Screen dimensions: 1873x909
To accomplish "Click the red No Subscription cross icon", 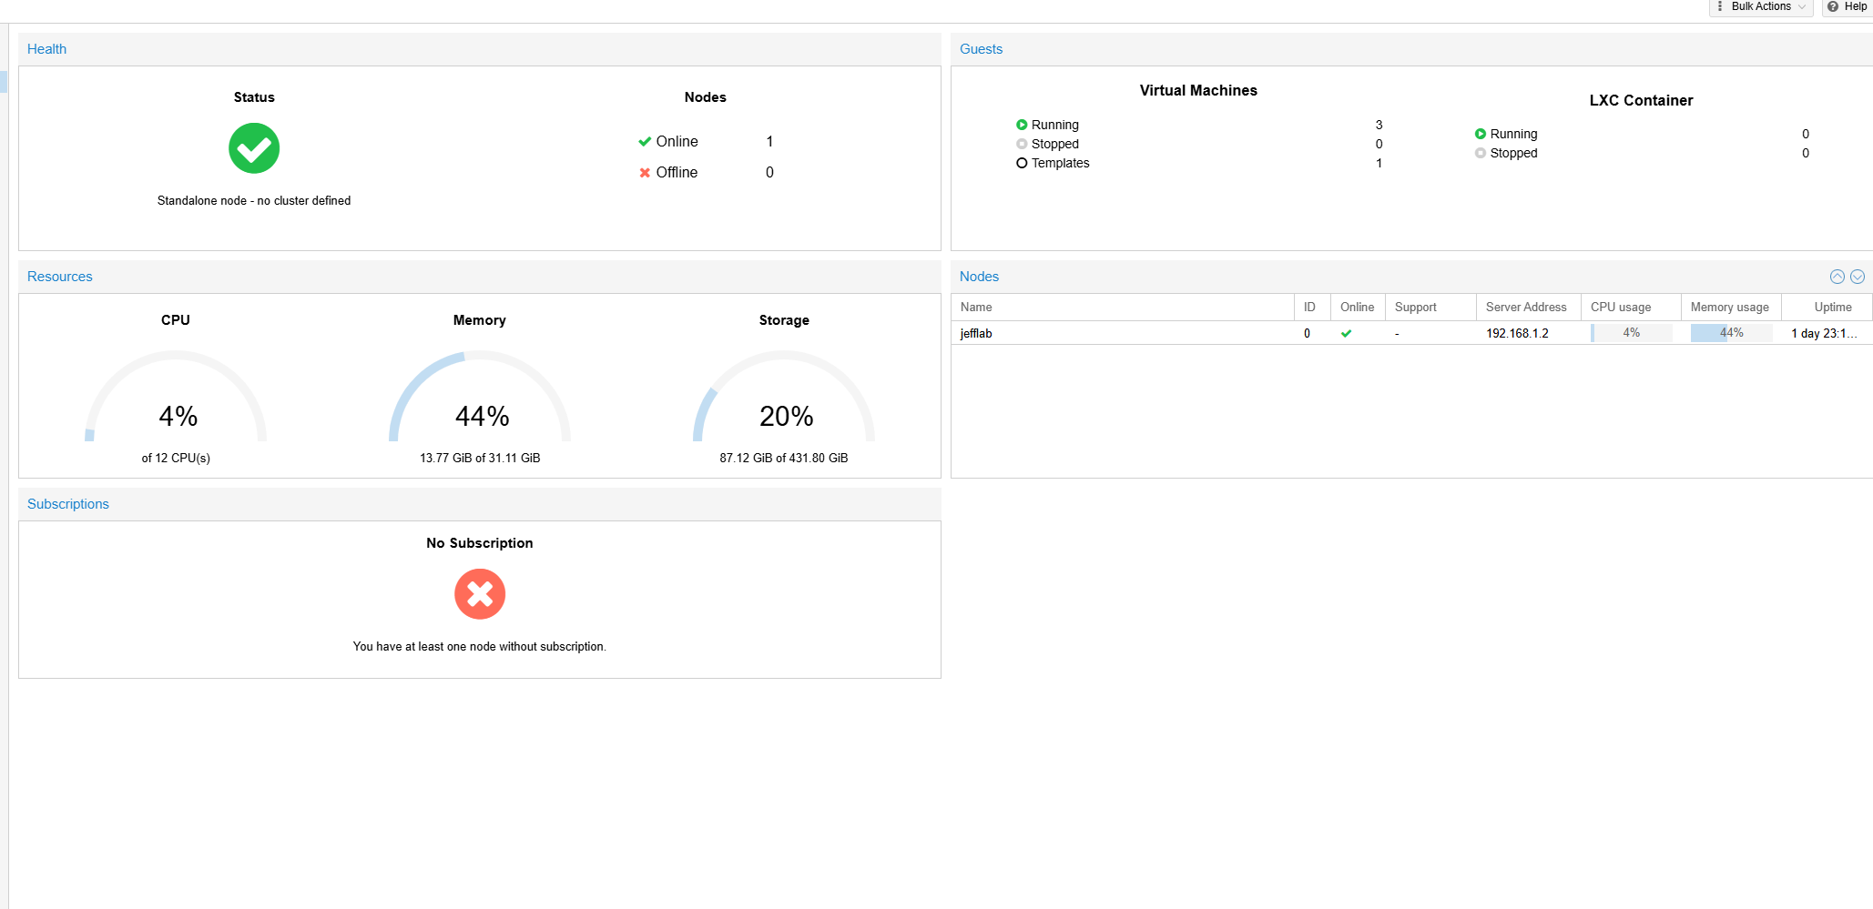I will [x=480, y=594].
